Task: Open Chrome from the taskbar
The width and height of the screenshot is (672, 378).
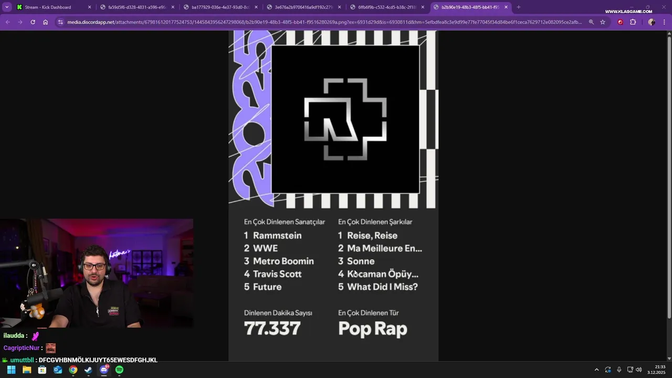Action: click(x=73, y=370)
